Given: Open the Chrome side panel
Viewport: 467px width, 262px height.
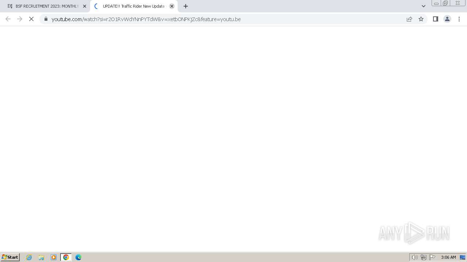Looking at the screenshot, I should pos(435,19).
